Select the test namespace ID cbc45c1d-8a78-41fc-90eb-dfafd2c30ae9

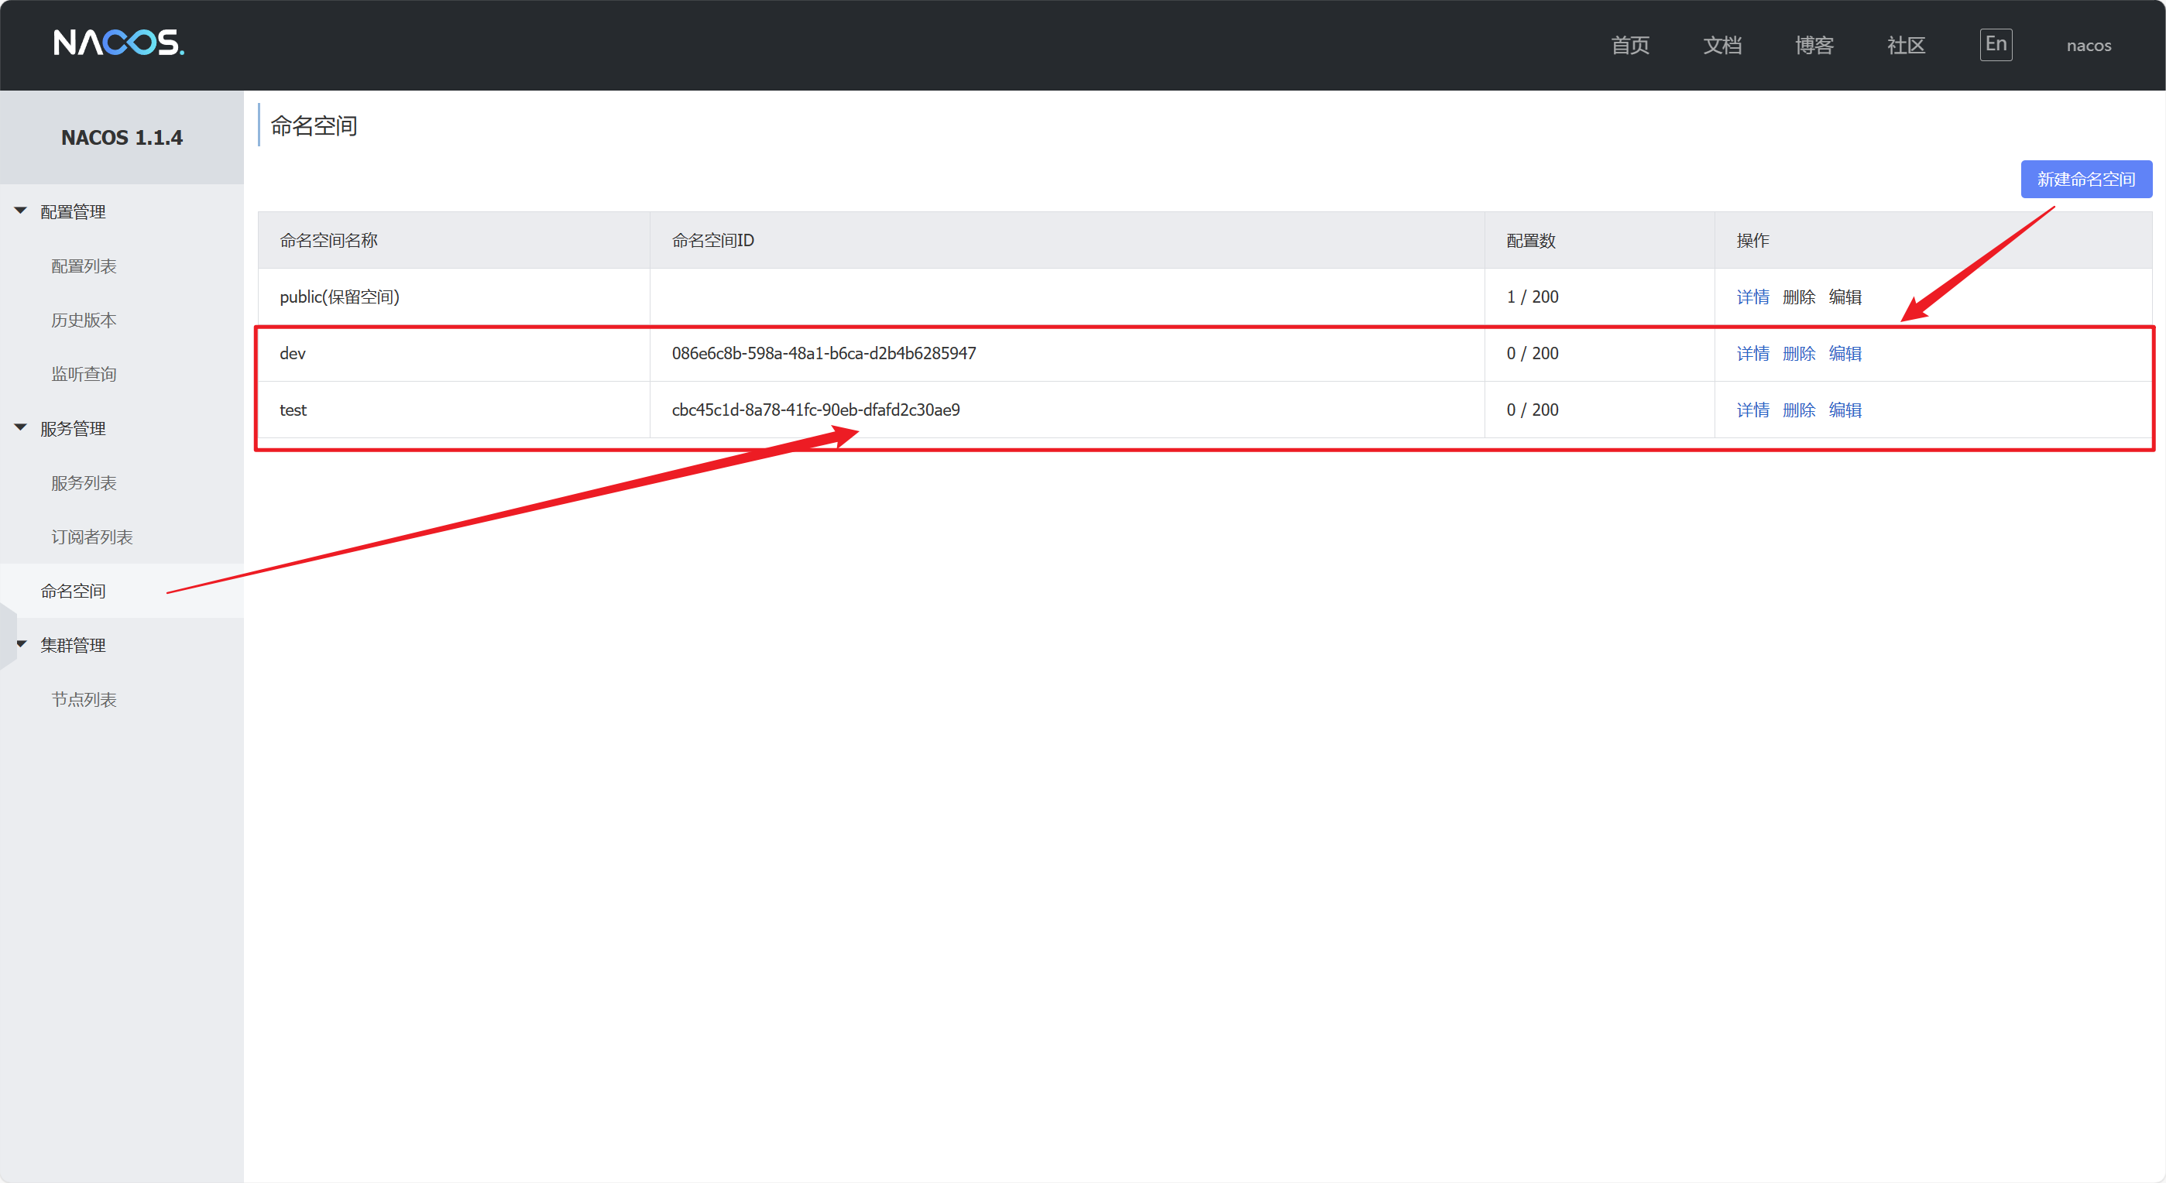click(x=815, y=410)
